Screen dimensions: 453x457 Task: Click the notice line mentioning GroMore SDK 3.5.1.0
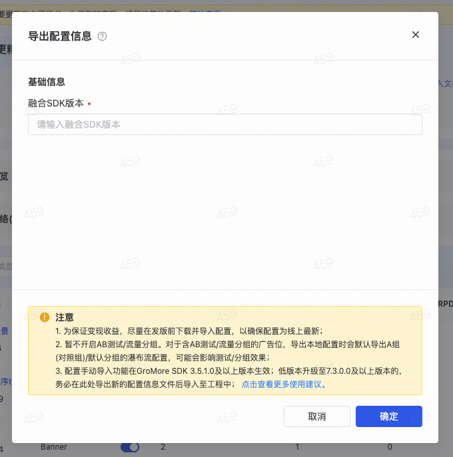coord(226,371)
